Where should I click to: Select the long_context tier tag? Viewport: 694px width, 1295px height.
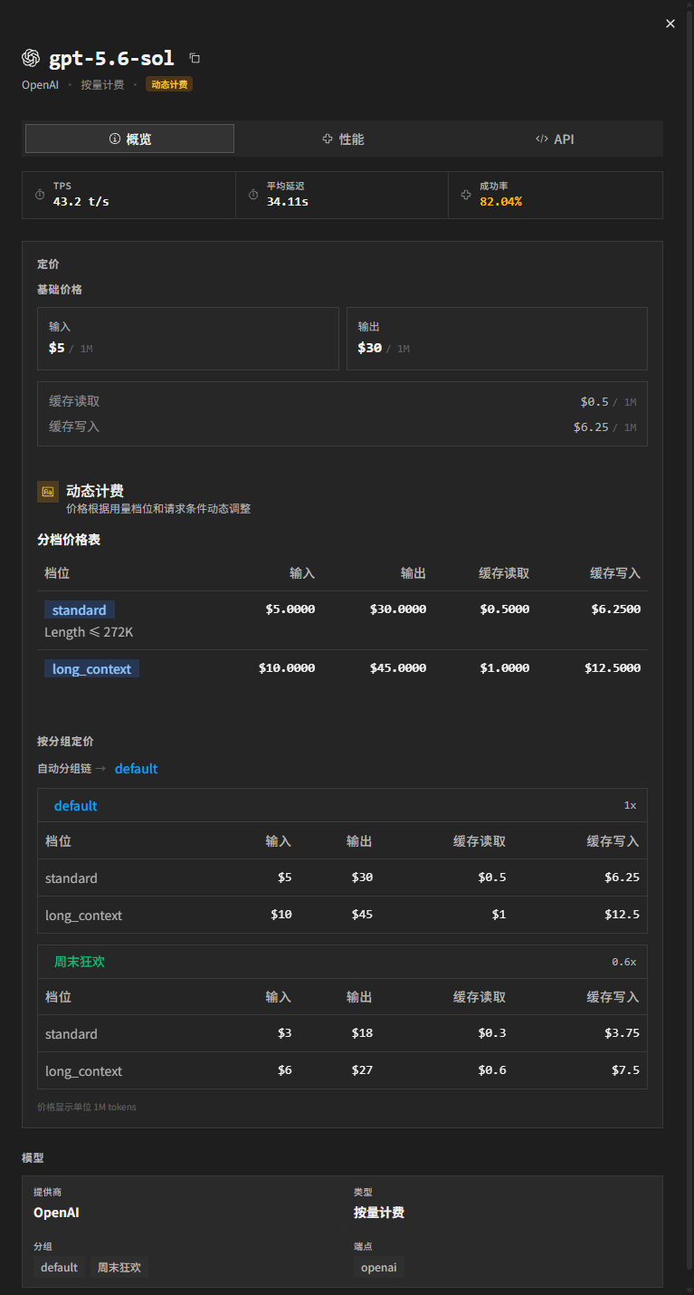91,669
